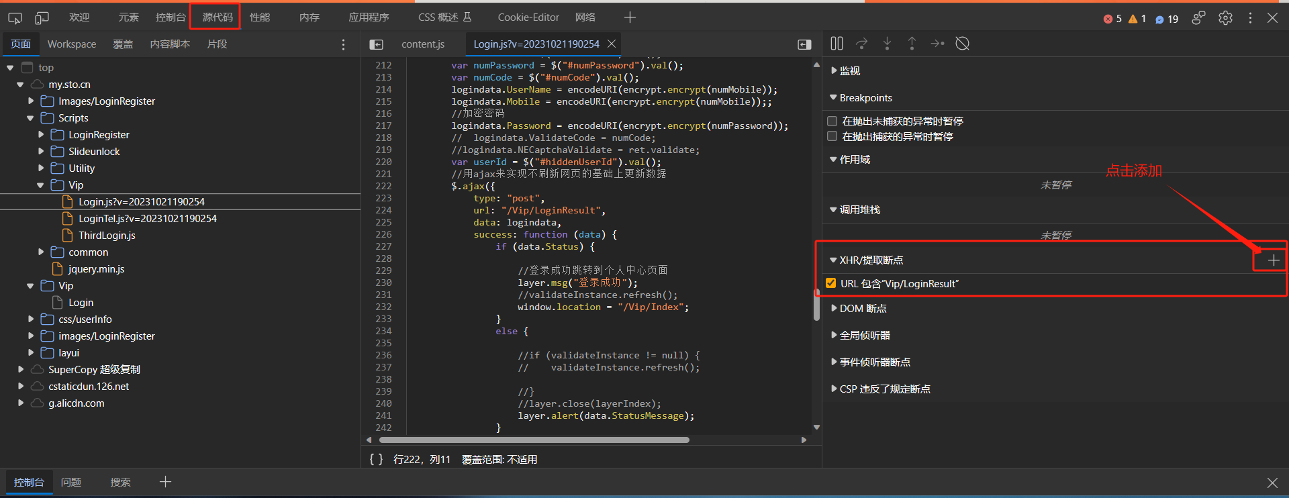The width and height of the screenshot is (1289, 498).
Task: Open the 应用程序 application tab
Action: coord(369,17)
